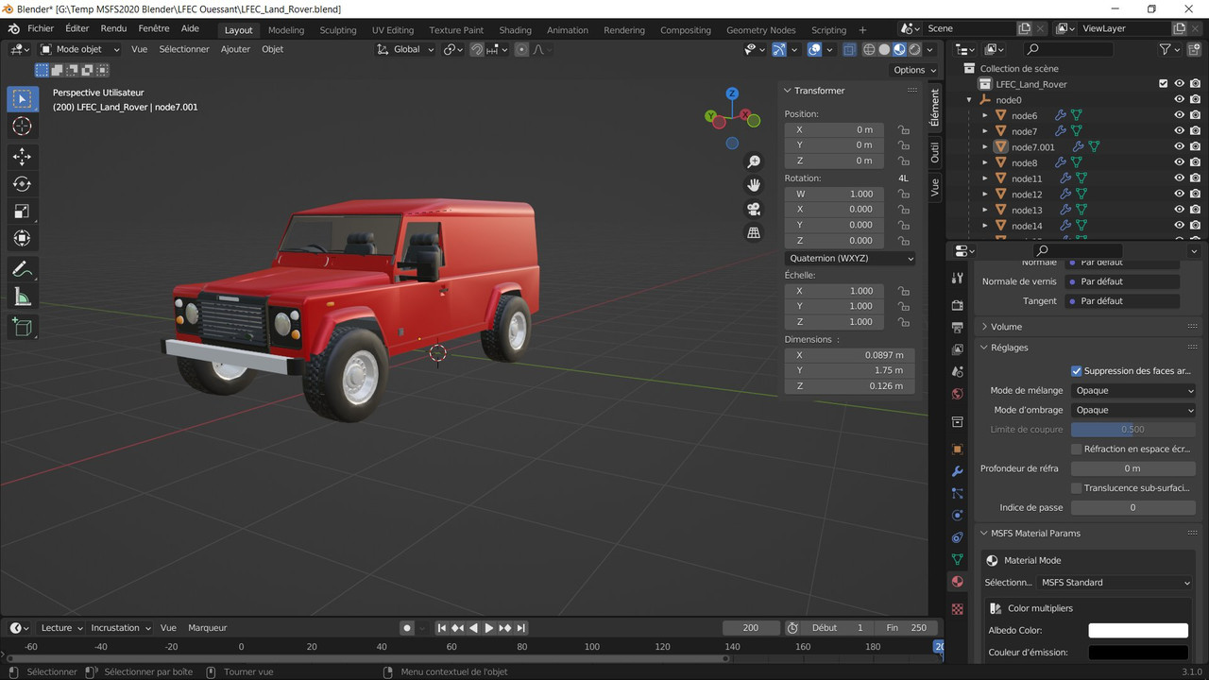Open the Options dropdown in viewport

(x=914, y=70)
